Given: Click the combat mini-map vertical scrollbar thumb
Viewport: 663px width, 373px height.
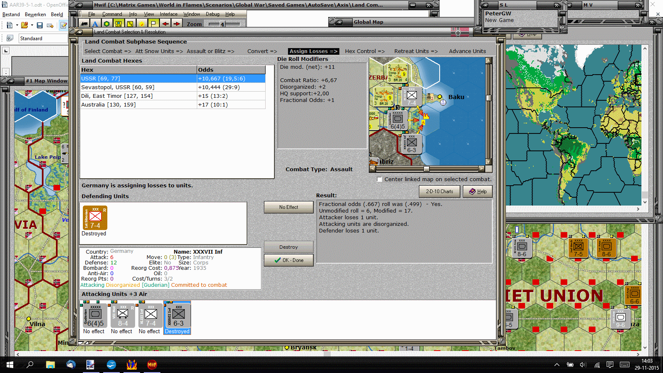Looking at the screenshot, I should tap(489, 98).
